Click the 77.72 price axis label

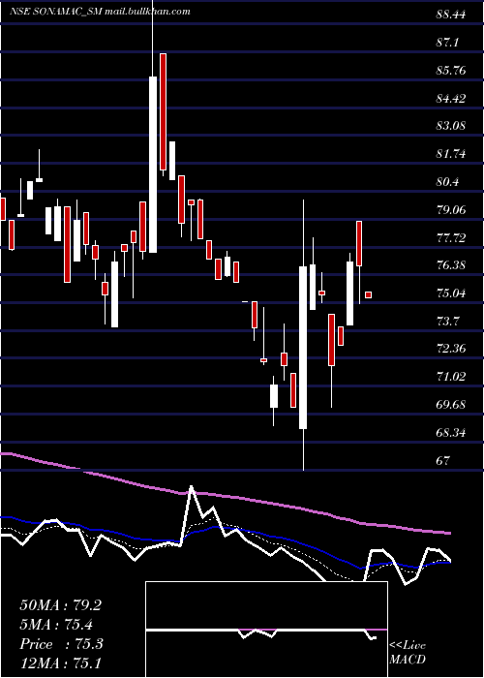pyautogui.click(x=451, y=238)
